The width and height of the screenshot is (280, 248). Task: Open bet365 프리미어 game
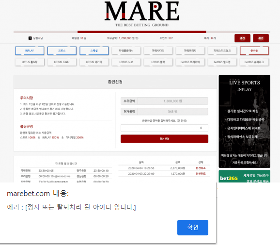[190, 62]
